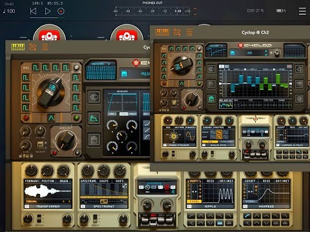
Task: Select the comb filter shape highlighted under RIPPLE
Action: tap(220, 223)
